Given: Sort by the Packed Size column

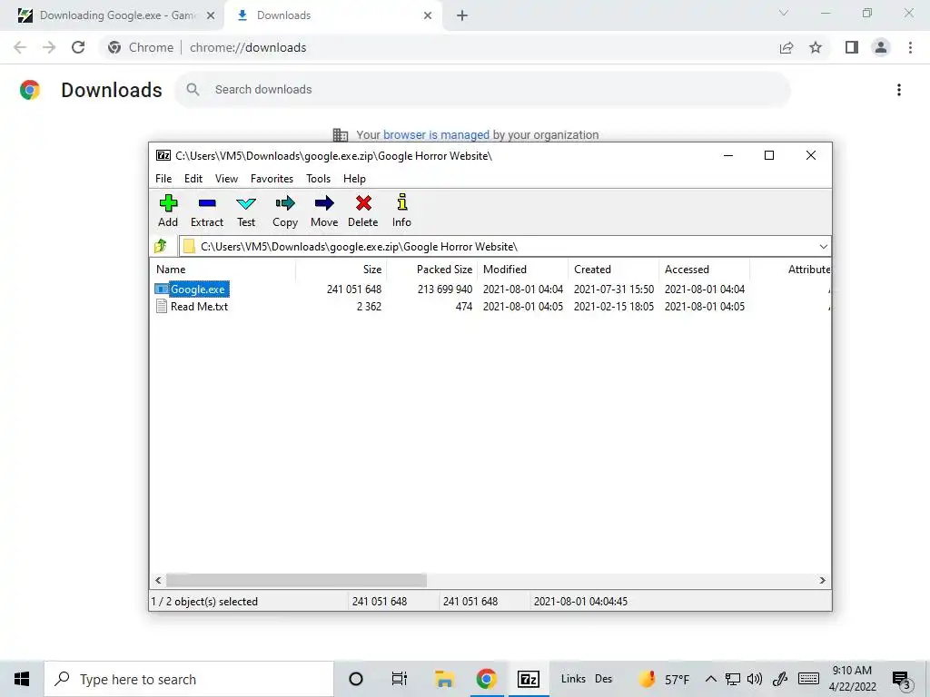Looking at the screenshot, I should pyautogui.click(x=432, y=269).
